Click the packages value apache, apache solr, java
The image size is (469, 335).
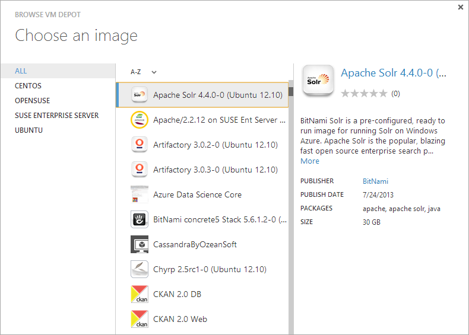coord(401,209)
